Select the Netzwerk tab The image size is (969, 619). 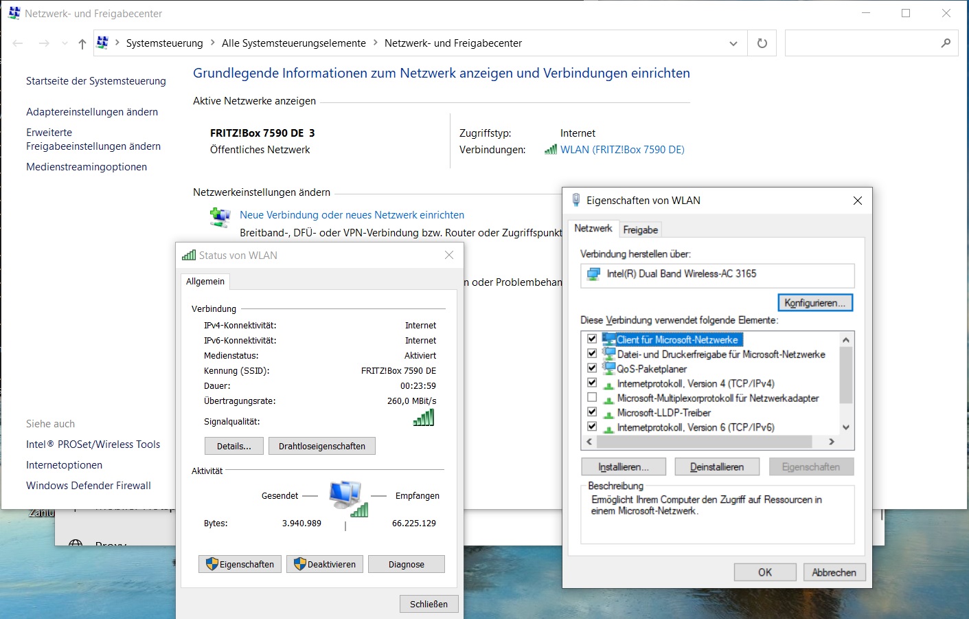593,228
